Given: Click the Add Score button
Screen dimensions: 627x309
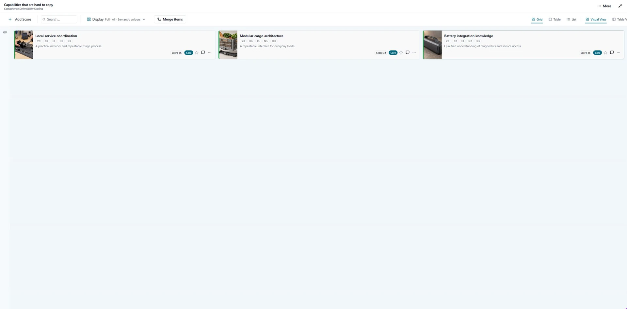Looking at the screenshot, I should tap(20, 19).
